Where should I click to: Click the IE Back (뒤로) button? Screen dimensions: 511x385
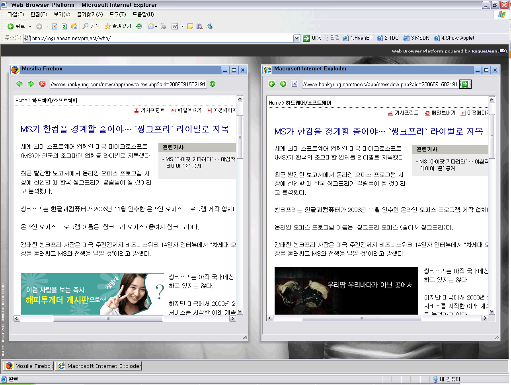(16, 26)
